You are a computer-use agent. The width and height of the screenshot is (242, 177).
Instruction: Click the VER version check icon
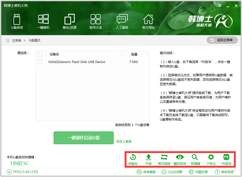(x=9, y=172)
